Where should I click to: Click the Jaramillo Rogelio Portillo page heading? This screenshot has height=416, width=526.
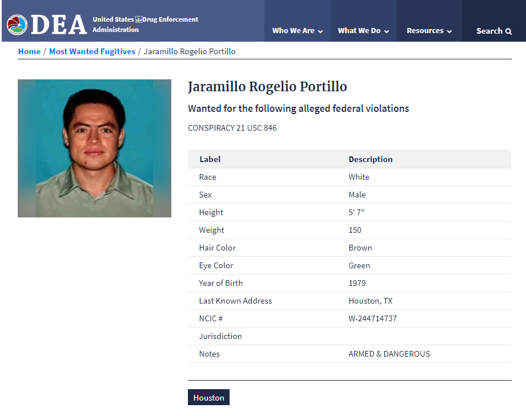tap(267, 87)
